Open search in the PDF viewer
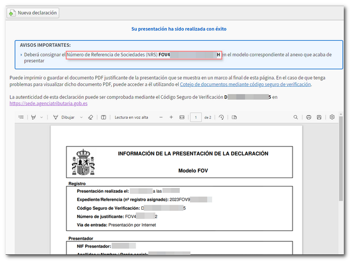Screen dimensions: 350x261 (x=296, y=117)
